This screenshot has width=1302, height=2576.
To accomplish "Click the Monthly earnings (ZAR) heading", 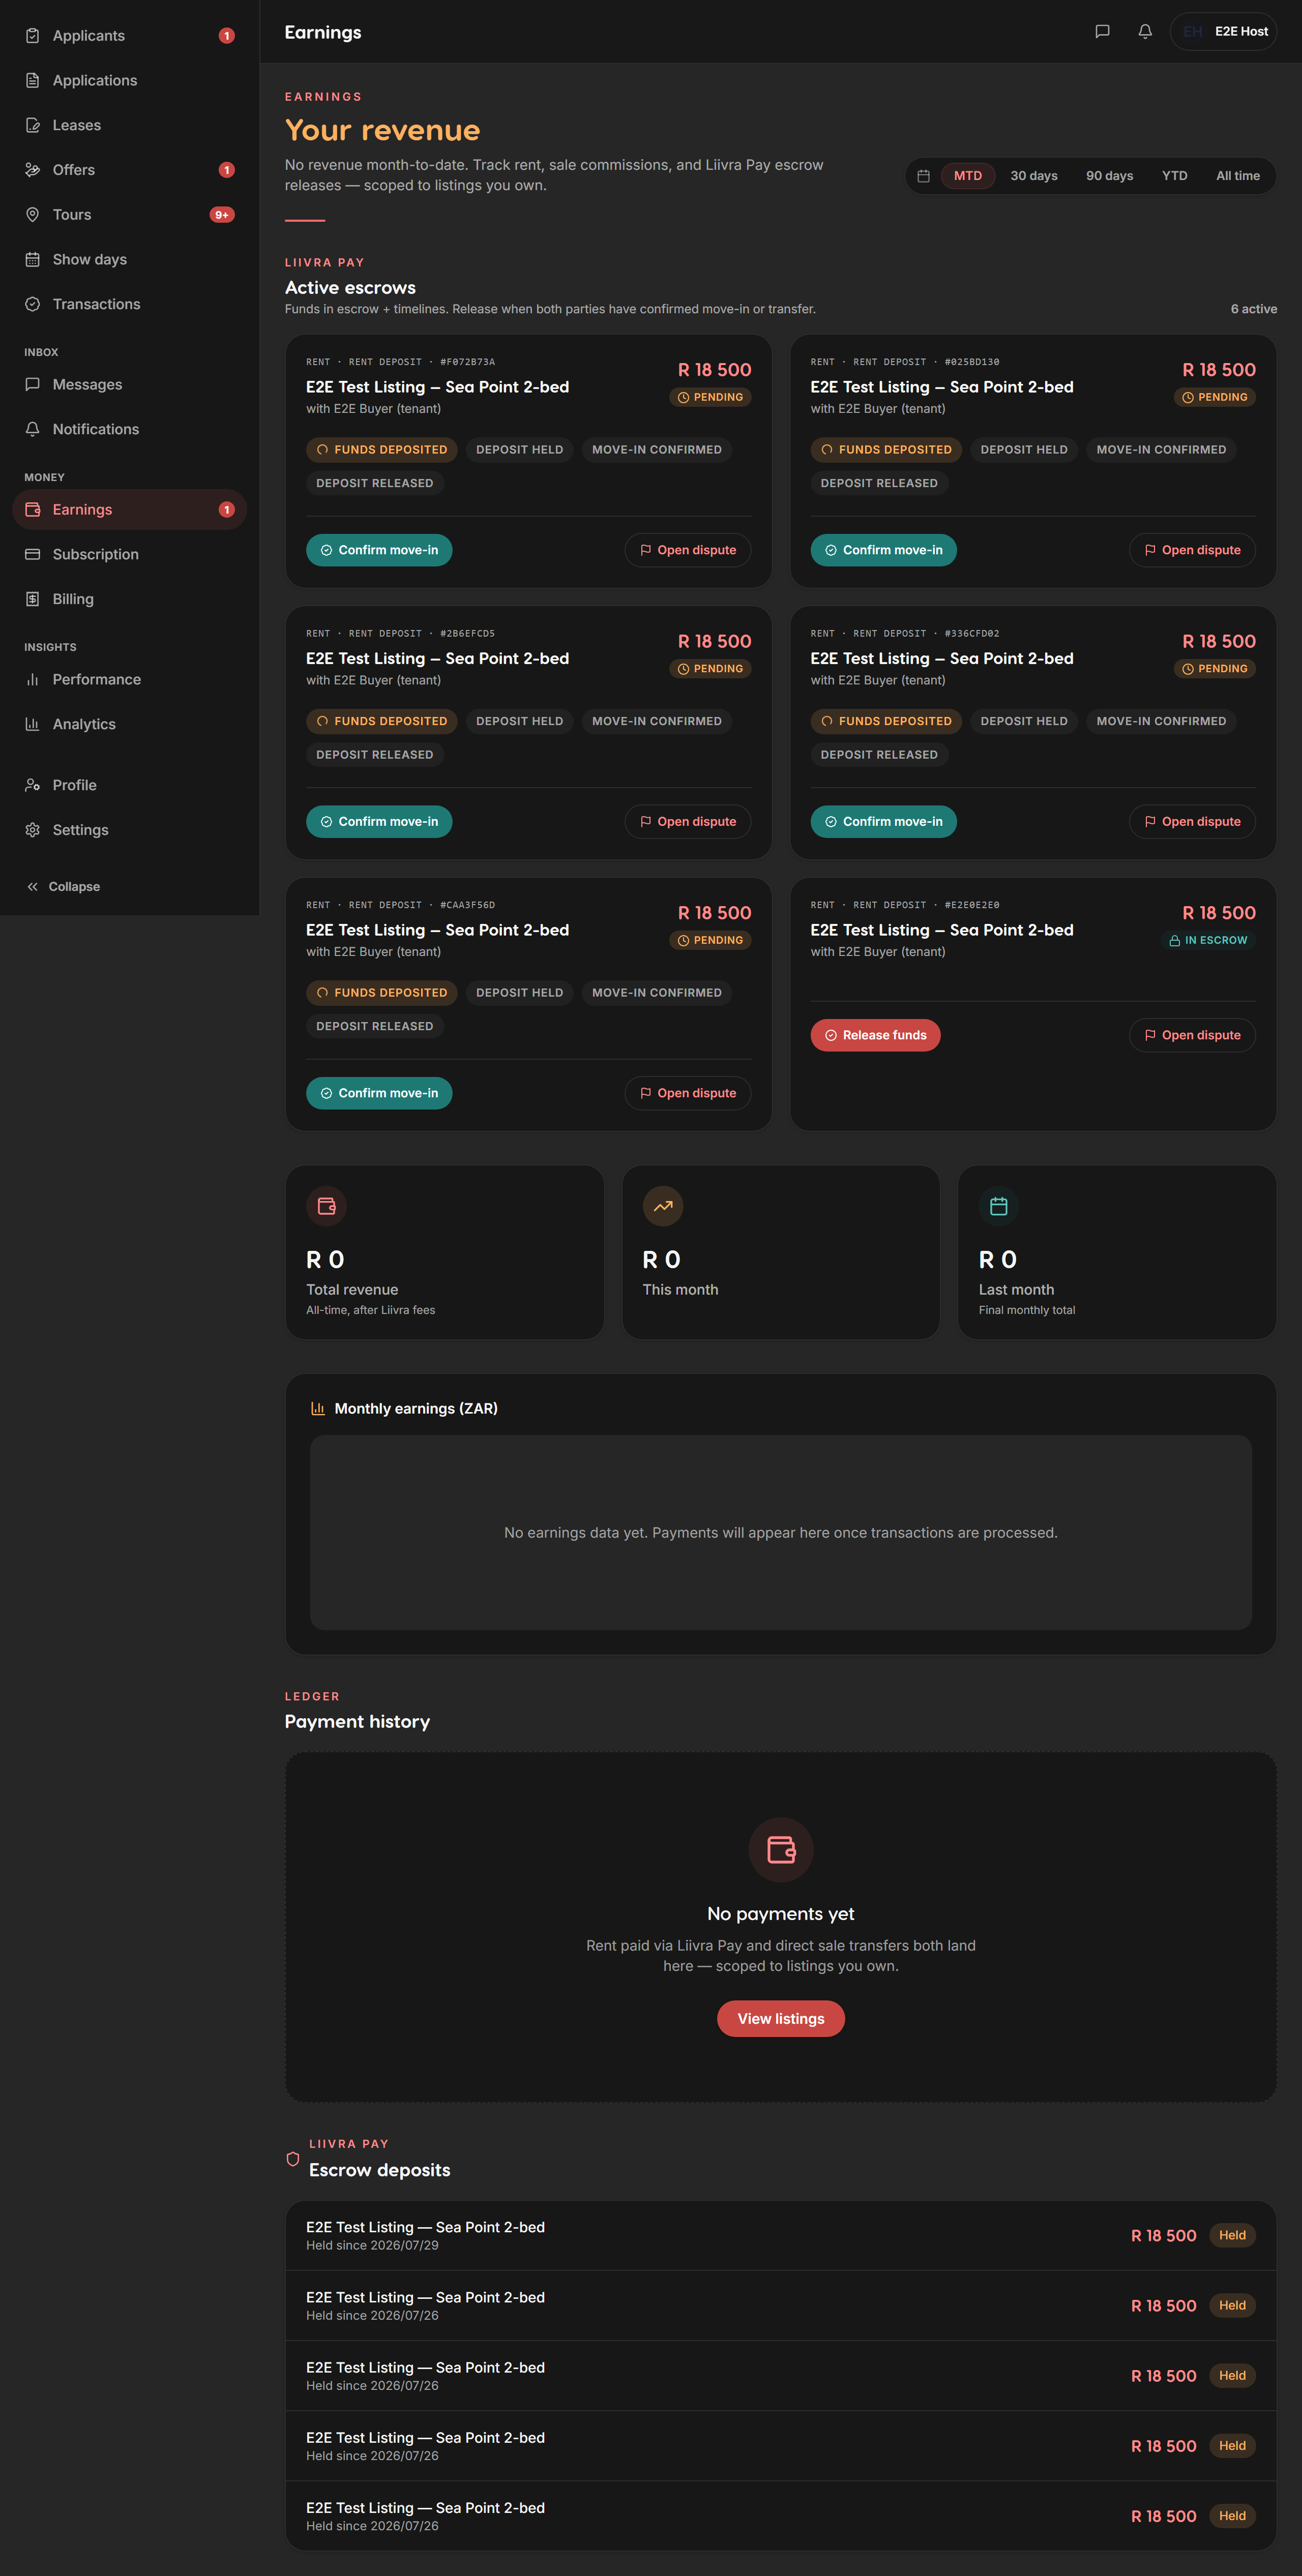I will coord(416,1409).
